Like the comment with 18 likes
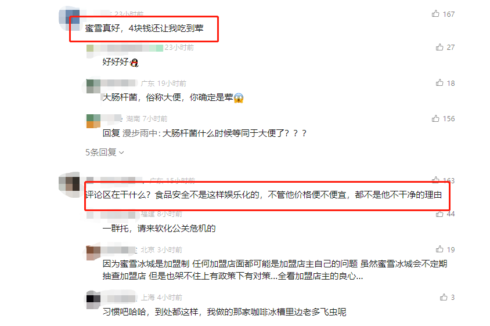490x326 pixels. (x=439, y=83)
